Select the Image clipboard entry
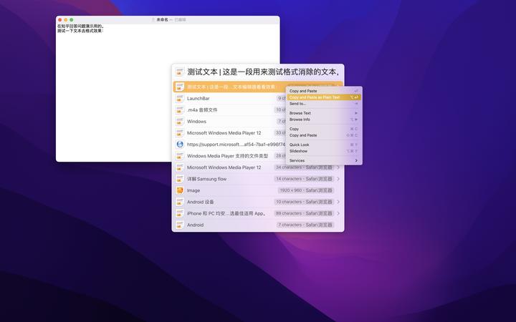The height and width of the screenshot is (322, 516). (258, 190)
